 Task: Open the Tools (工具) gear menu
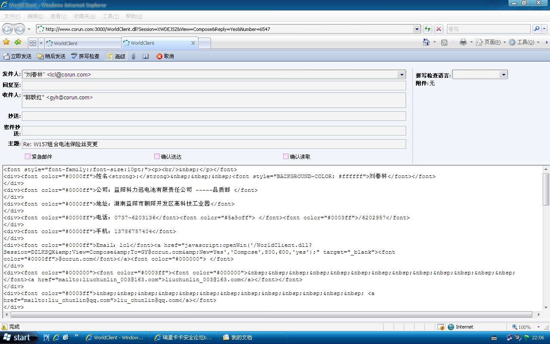[x=524, y=42]
